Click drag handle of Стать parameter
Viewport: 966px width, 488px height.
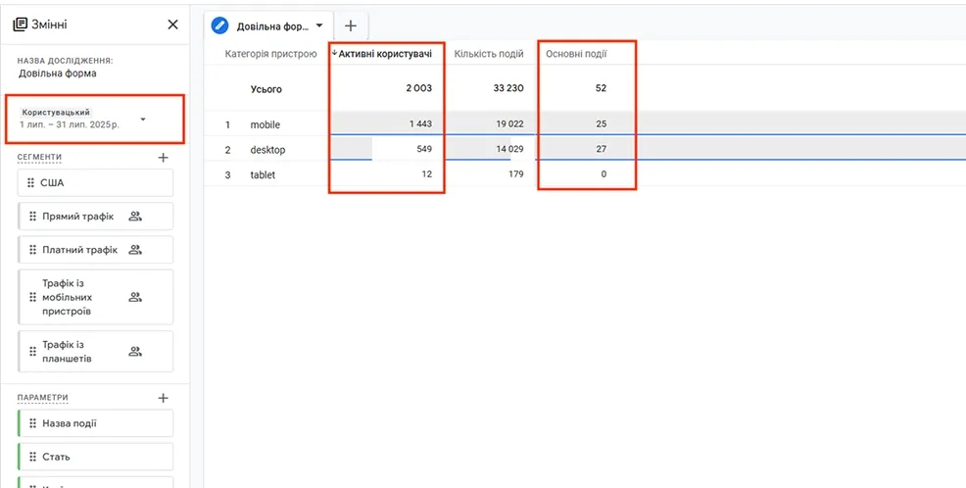[x=33, y=457]
